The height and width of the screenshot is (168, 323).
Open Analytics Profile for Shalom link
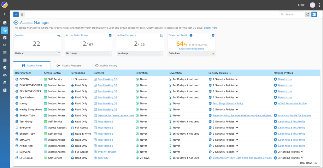tap(294, 116)
